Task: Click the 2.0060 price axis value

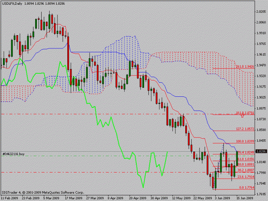Action: [261, 22]
